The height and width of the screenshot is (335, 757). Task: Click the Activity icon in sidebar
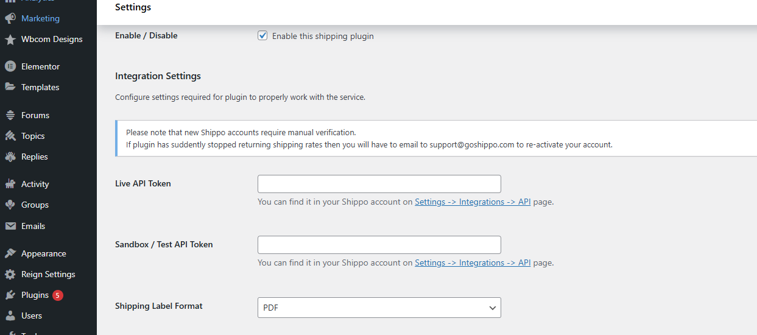point(10,184)
